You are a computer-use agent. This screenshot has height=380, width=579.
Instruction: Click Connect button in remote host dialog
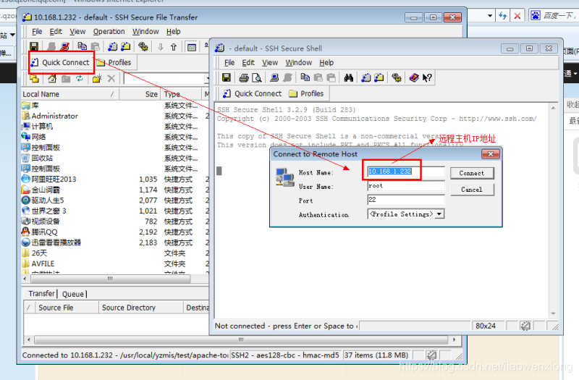tap(472, 173)
